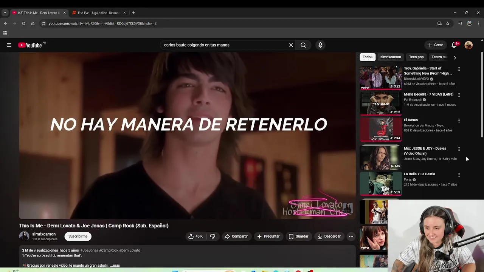The image size is (484, 272).
Task: Open the JESSE & JOY mix thumbnail
Action: click(381, 158)
